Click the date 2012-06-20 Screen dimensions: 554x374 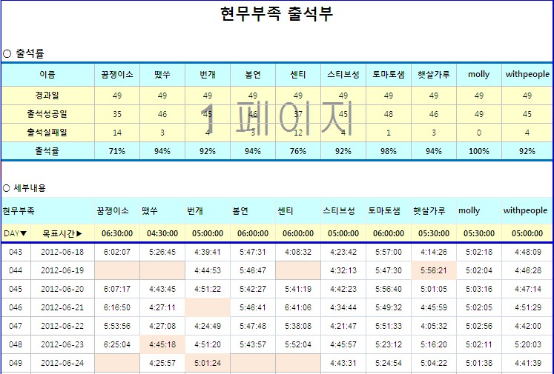pyautogui.click(x=62, y=289)
